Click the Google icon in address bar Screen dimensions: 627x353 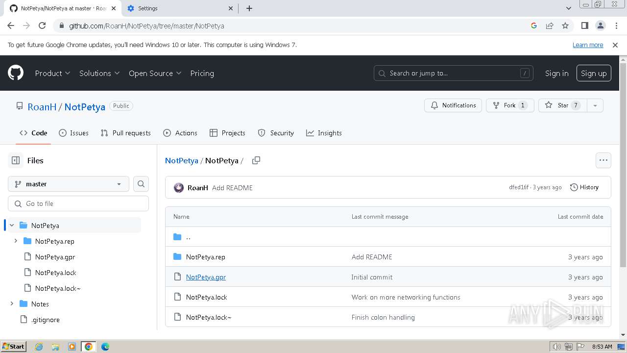(534, 25)
